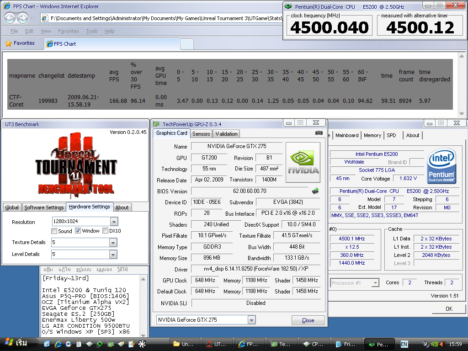The width and height of the screenshot is (468, 351).
Task: Click the speaker volume tray icon
Action: point(442,344)
